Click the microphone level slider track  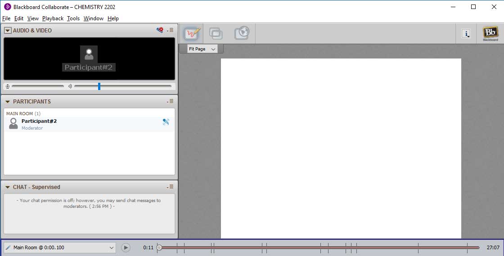point(38,86)
